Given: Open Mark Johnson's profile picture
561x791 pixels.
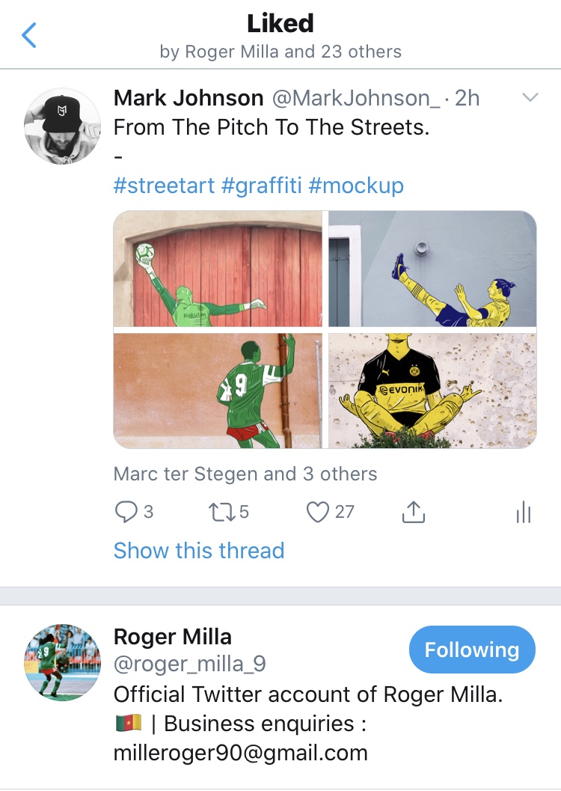Looking at the screenshot, I should (62, 126).
